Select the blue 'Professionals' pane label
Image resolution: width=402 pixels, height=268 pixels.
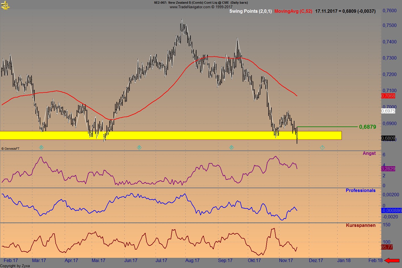361,190
